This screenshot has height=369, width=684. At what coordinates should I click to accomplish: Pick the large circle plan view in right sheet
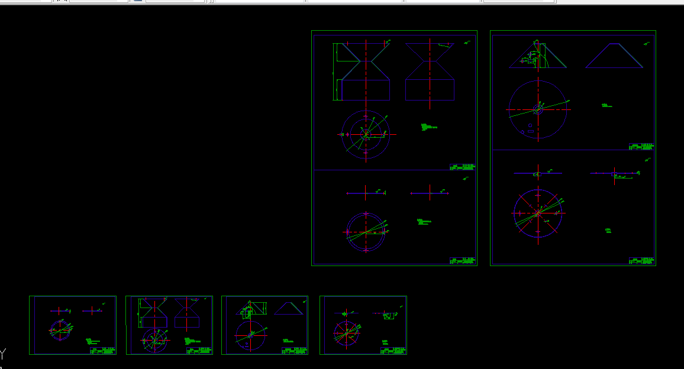click(x=538, y=109)
